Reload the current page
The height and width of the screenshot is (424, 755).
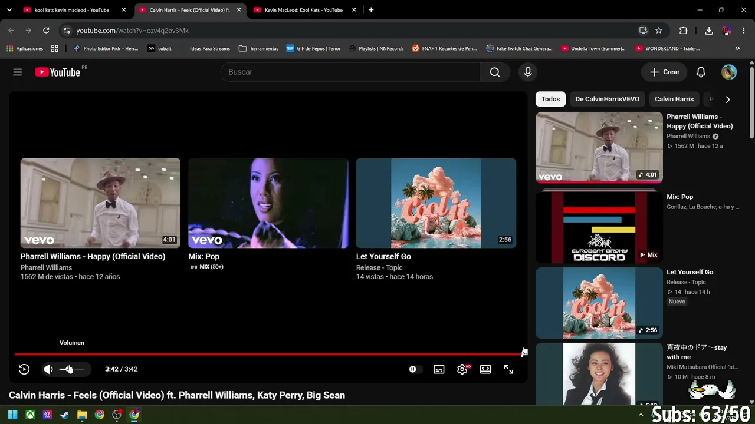(46, 31)
